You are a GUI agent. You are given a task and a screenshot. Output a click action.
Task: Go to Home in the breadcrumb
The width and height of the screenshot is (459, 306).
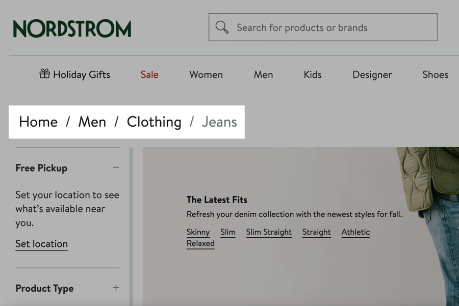point(38,122)
